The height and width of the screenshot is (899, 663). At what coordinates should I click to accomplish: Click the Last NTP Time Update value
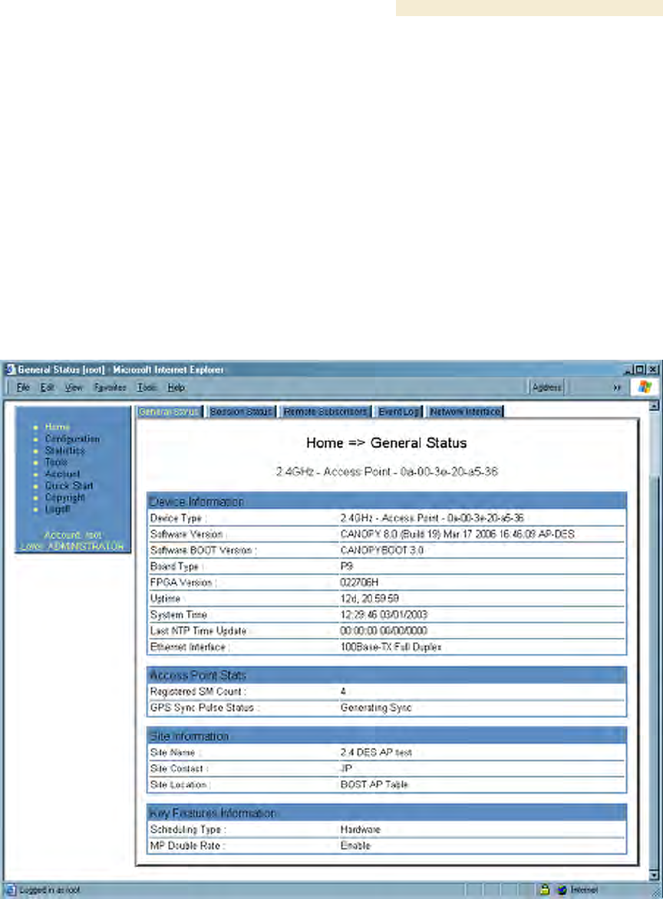[384, 631]
